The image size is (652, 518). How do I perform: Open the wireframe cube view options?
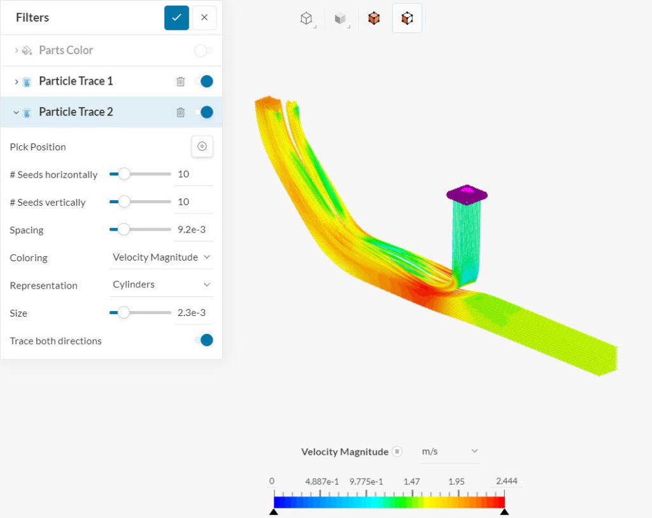coord(307,18)
